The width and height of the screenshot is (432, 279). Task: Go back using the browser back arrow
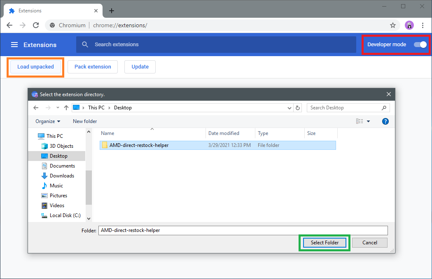point(9,25)
